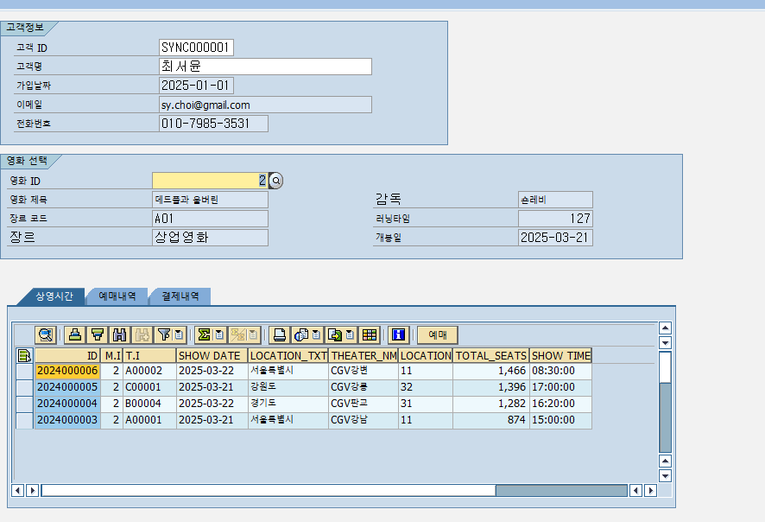Click the topmost up arrow of vertical scrollbar
Viewport: 765px width, 522px height.
click(x=665, y=328)
